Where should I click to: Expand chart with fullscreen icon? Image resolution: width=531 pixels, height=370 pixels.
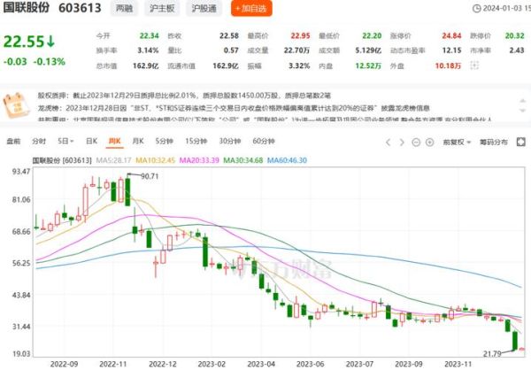click(521, 142)
